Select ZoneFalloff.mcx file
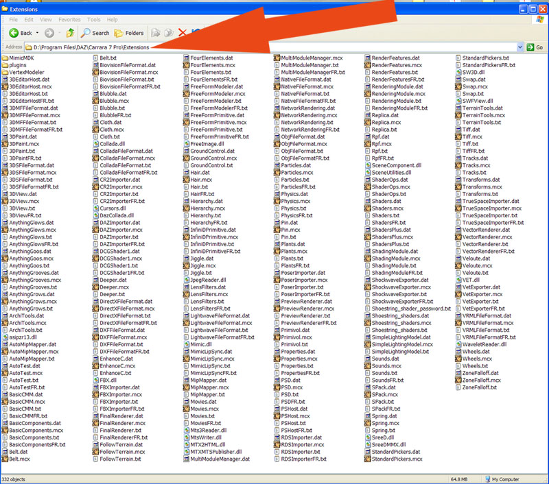The width and height of the screenshot is (549, 484). [478, 380]
